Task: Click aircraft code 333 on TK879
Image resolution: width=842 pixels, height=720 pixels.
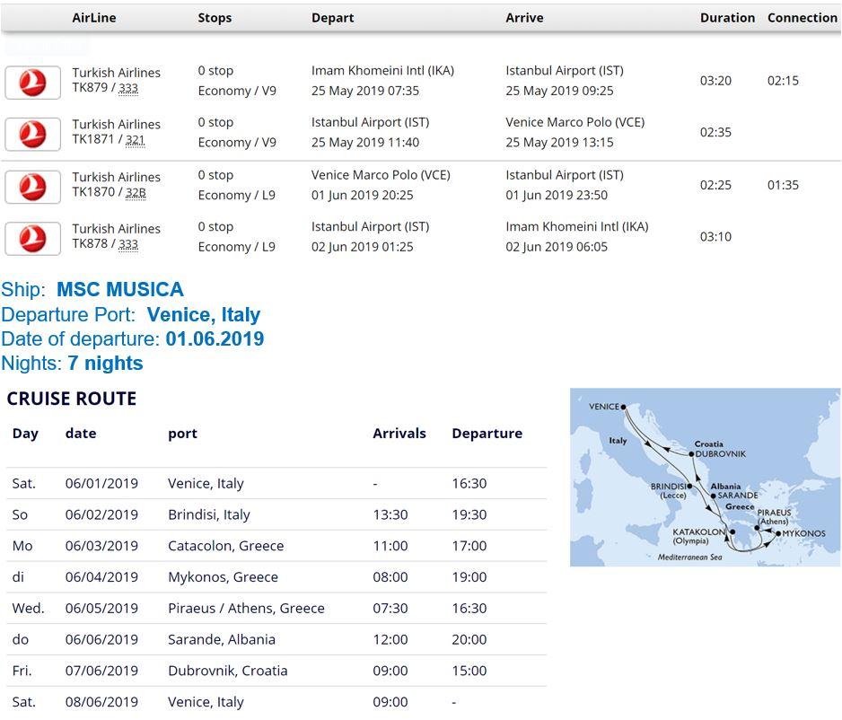Action: [128, 89]
